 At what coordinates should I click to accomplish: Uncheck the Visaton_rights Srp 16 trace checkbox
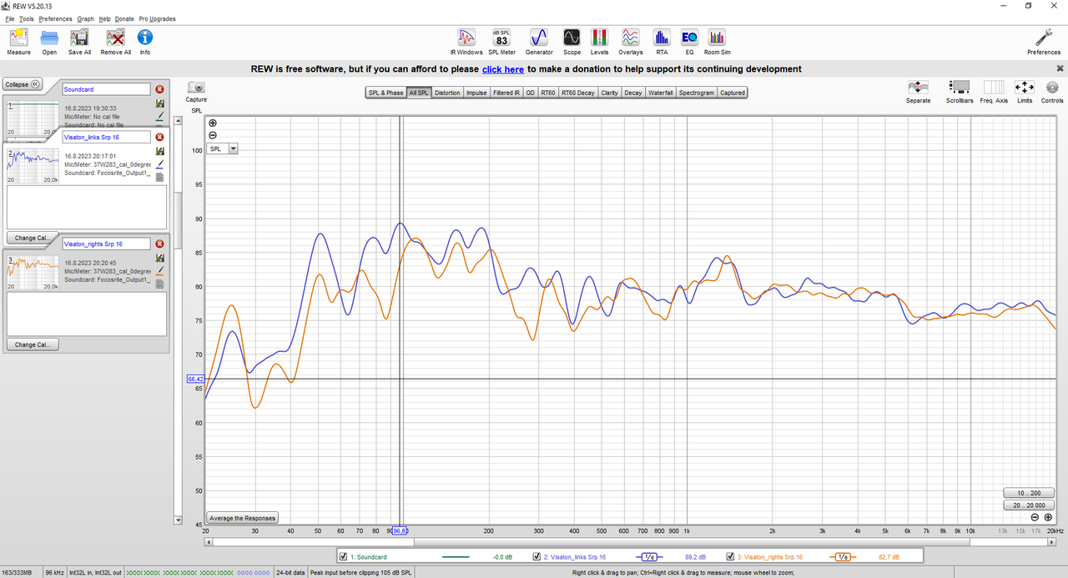click(731, 556)
